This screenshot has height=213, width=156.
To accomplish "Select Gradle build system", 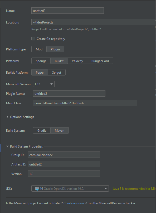I will [42, 130].
